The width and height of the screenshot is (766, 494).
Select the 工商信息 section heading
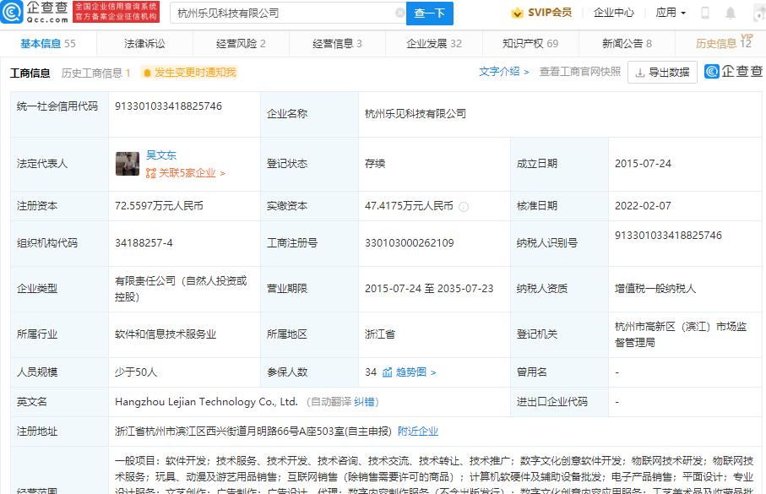pos(30,73)
